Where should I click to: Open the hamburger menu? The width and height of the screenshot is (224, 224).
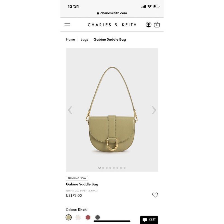tap(67, 25)
